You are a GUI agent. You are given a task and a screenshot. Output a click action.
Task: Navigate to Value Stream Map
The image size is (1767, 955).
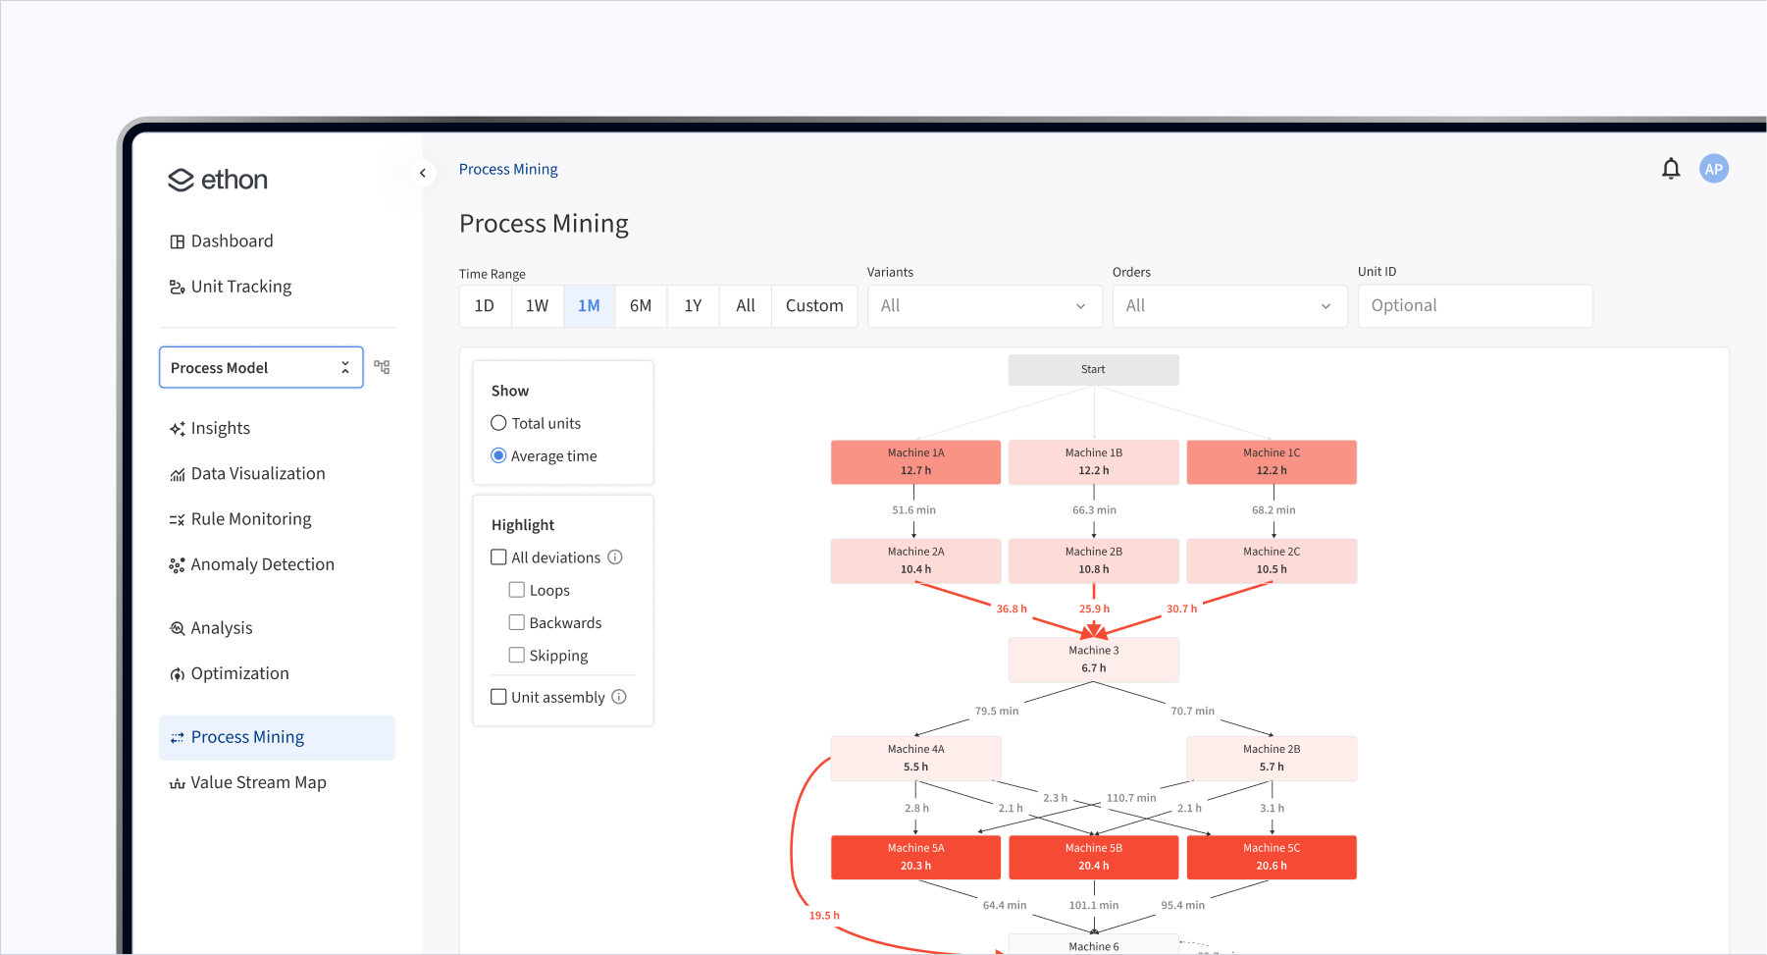258,782
